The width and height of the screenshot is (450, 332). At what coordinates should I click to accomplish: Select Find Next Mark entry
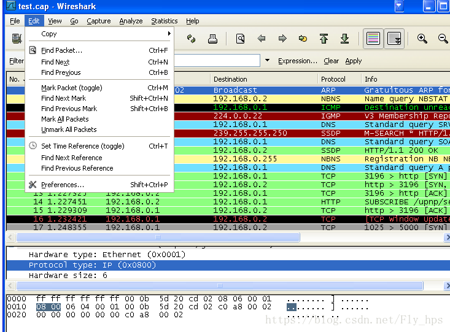pos(99,98)
